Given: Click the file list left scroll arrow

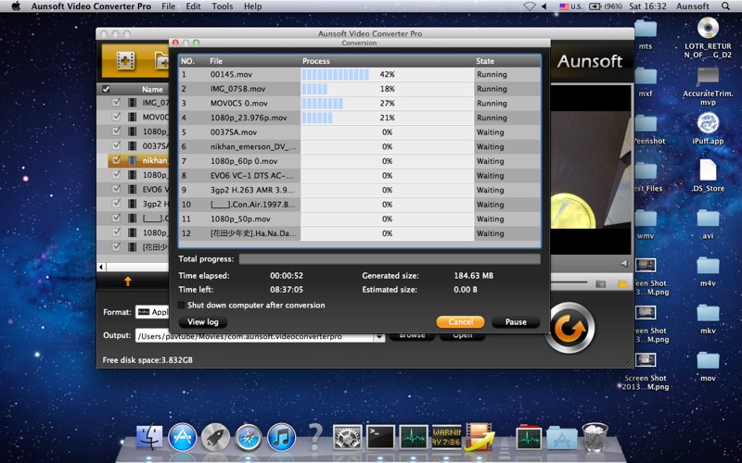Looking at the screenshot, I should tap(100, 267).
